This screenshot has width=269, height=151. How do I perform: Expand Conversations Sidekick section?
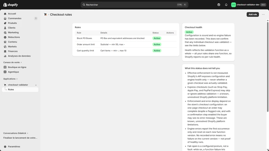coord(15,133)
